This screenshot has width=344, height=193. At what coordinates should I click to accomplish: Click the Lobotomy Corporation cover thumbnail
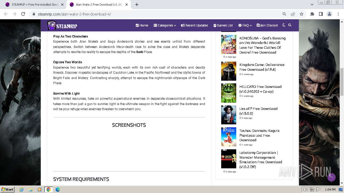pos(229,159)
